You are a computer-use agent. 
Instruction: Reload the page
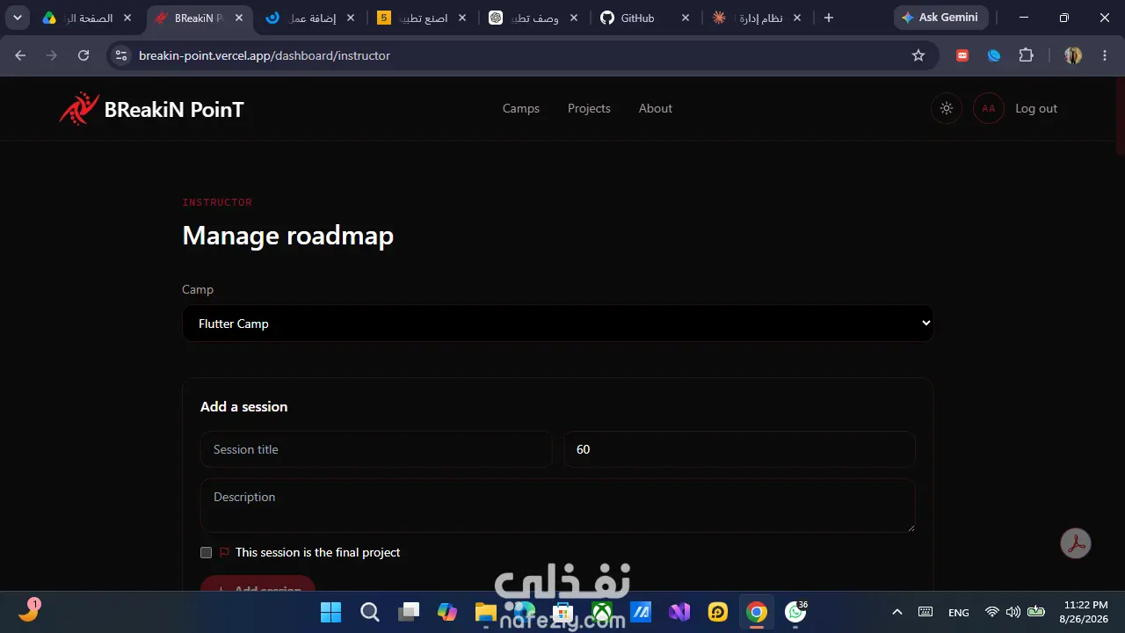coord(83,55)
